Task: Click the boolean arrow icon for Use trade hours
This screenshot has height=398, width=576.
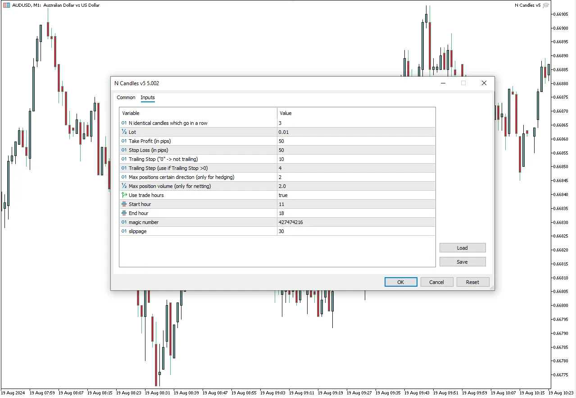Action: [x=124, y=195]
